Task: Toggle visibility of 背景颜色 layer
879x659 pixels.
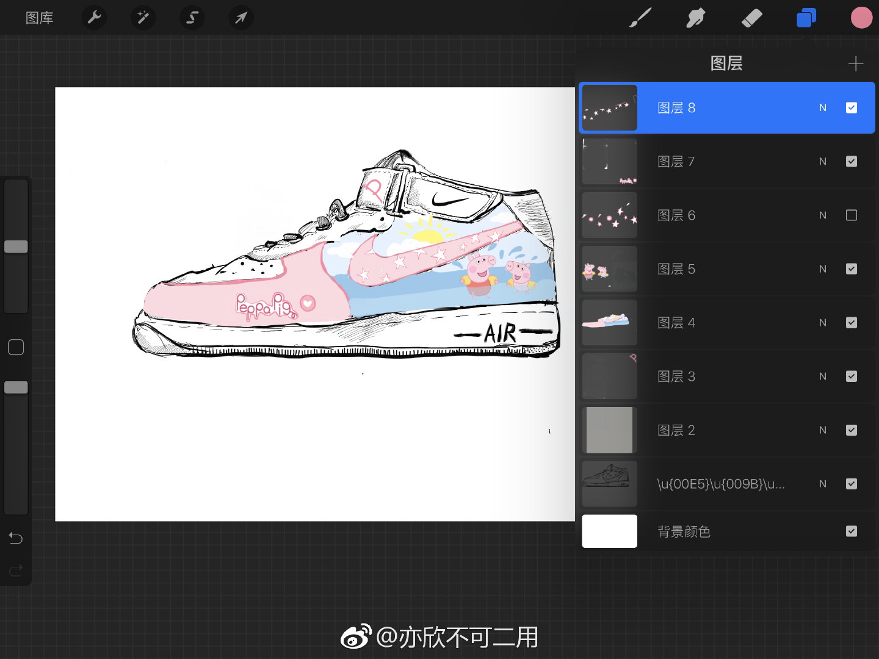Action: click(852, 531)
